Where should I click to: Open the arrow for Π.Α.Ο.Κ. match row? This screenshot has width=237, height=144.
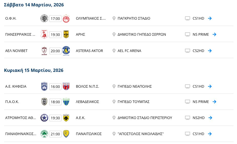tap(214, 102)
